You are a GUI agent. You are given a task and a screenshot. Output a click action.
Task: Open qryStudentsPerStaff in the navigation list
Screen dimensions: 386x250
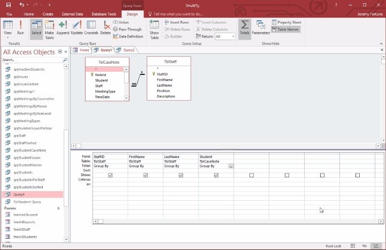click(x=29, y=180)
